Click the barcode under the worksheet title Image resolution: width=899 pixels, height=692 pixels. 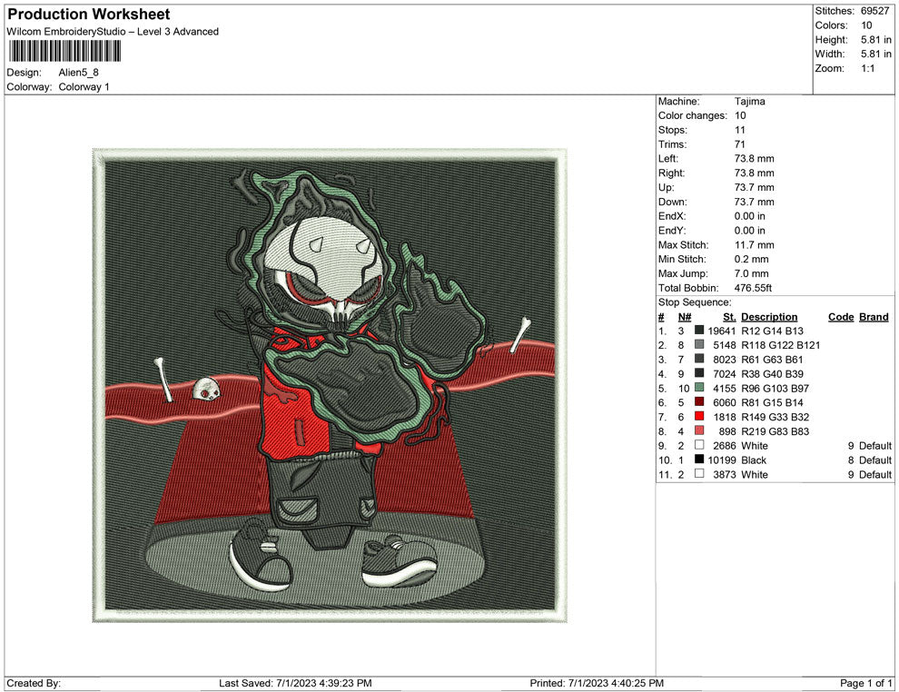point(64,51)
